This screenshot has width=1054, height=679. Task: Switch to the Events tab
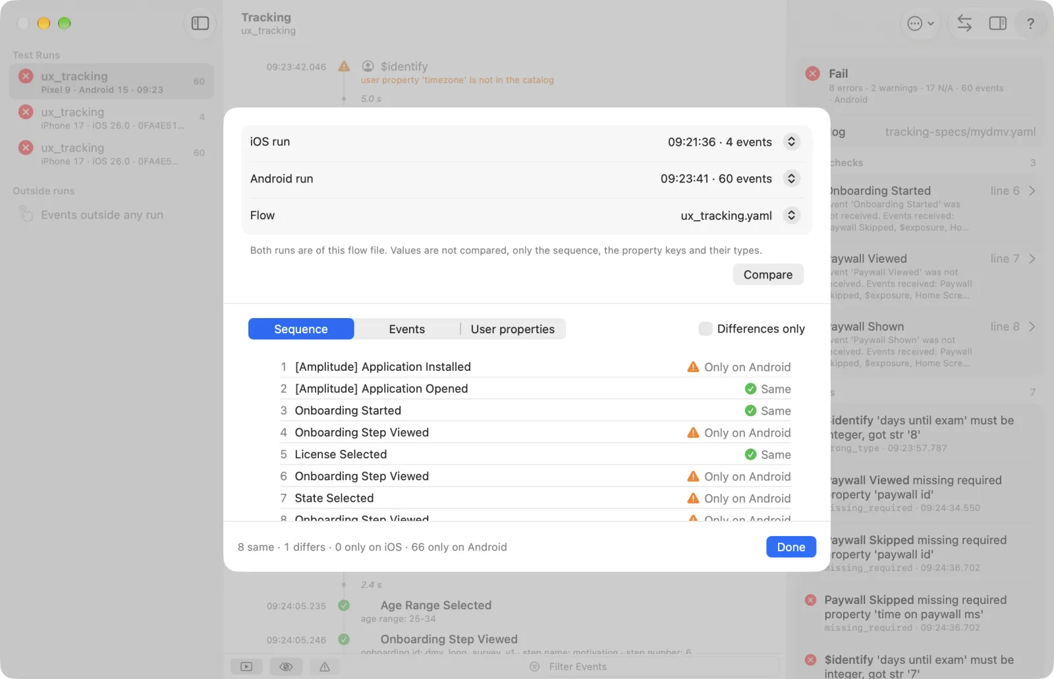[x=407, y=329]
